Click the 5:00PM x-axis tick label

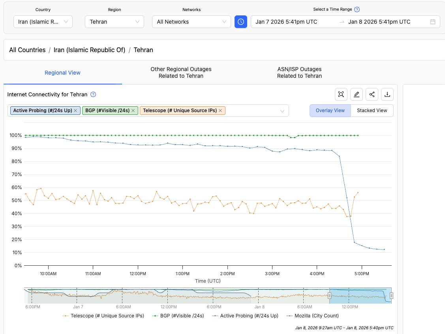pyautogui.click(x=362, y=274)
